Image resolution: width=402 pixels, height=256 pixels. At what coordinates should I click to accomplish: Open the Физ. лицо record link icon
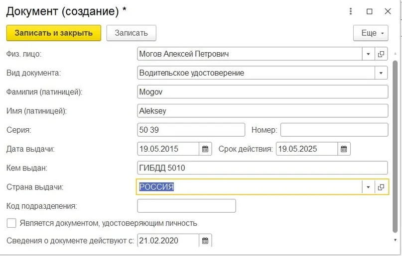tap(381, 54)
